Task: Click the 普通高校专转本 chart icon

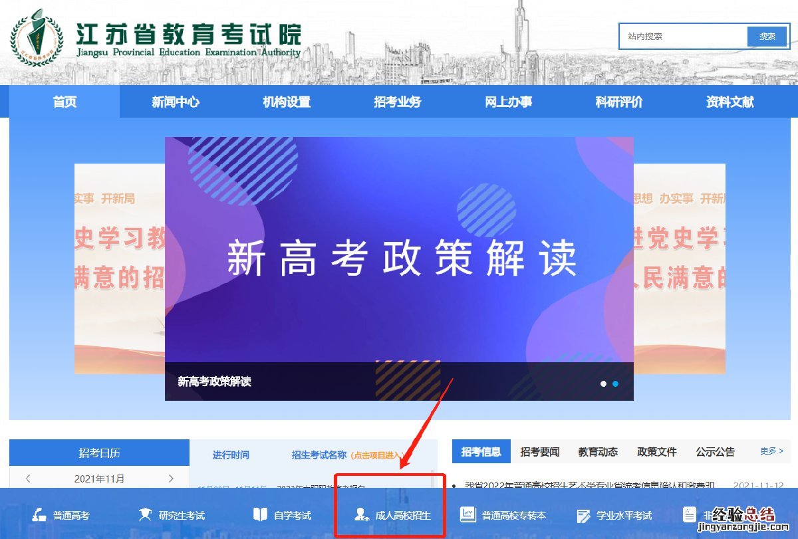Action: pos(468,514)
